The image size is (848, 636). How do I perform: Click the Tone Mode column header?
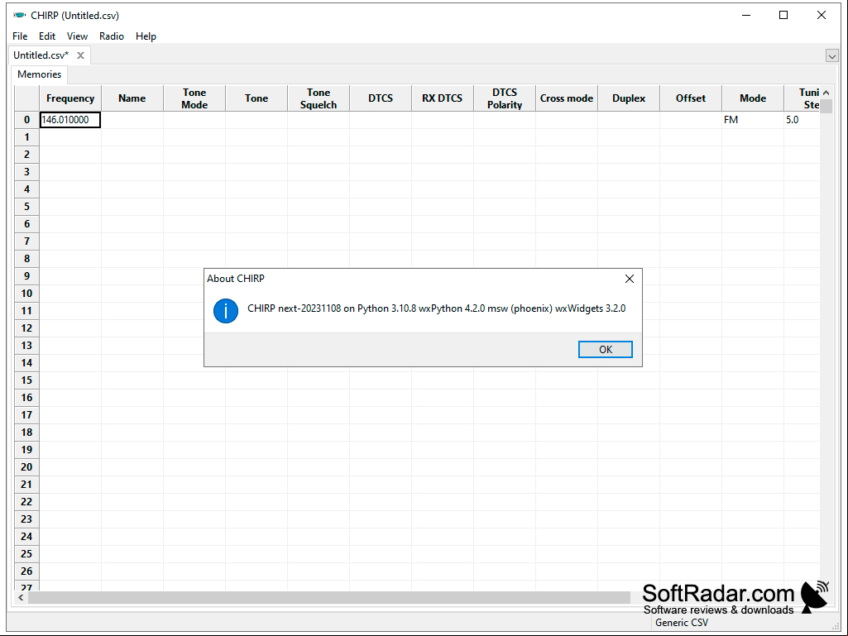(x=194, y=98)
